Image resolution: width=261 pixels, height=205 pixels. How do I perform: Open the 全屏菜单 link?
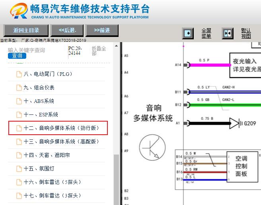pyautogui.click(x=206, y=33)
